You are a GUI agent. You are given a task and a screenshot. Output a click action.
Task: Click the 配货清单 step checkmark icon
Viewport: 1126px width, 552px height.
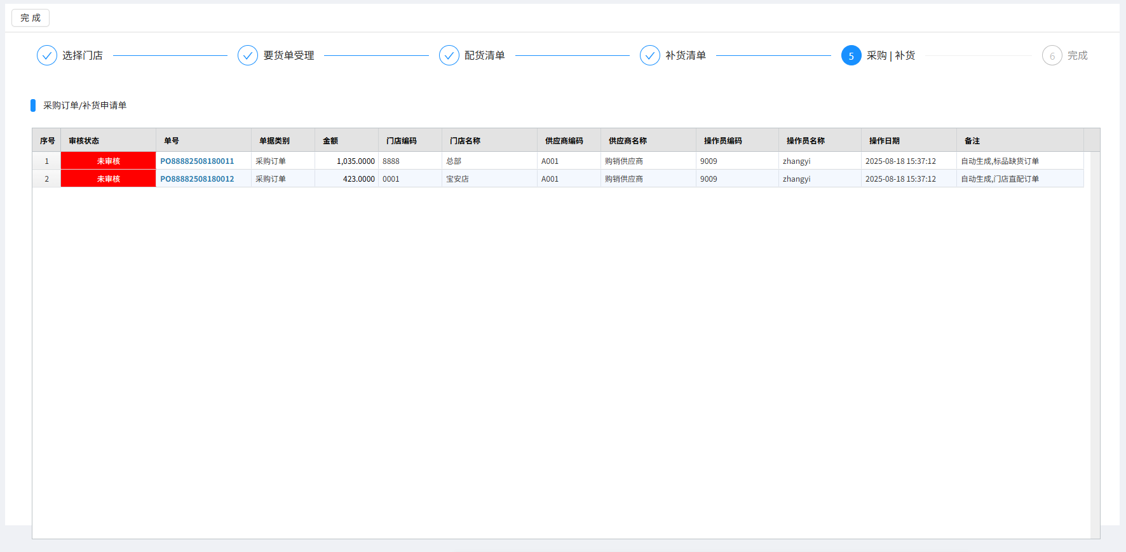pos(449,55)
